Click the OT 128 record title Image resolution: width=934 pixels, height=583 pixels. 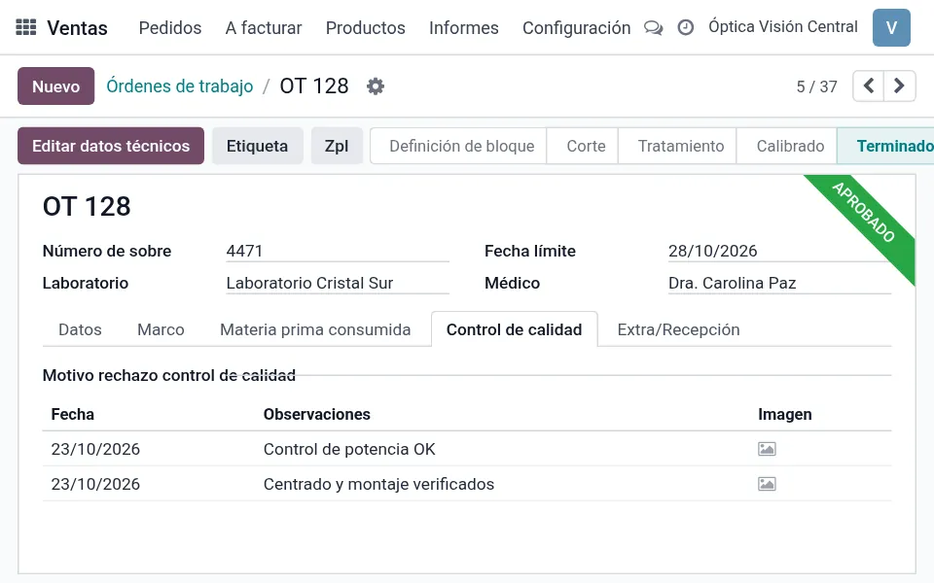[x=87, y=206]
